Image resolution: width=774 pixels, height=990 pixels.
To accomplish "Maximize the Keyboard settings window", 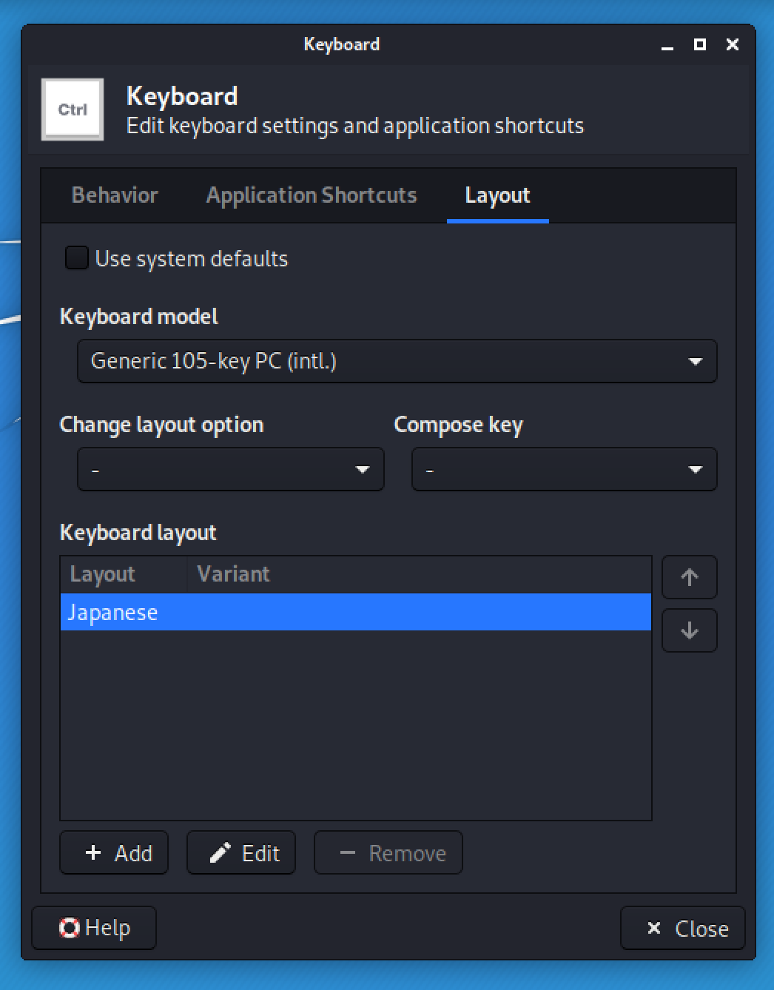I will 699,45.
